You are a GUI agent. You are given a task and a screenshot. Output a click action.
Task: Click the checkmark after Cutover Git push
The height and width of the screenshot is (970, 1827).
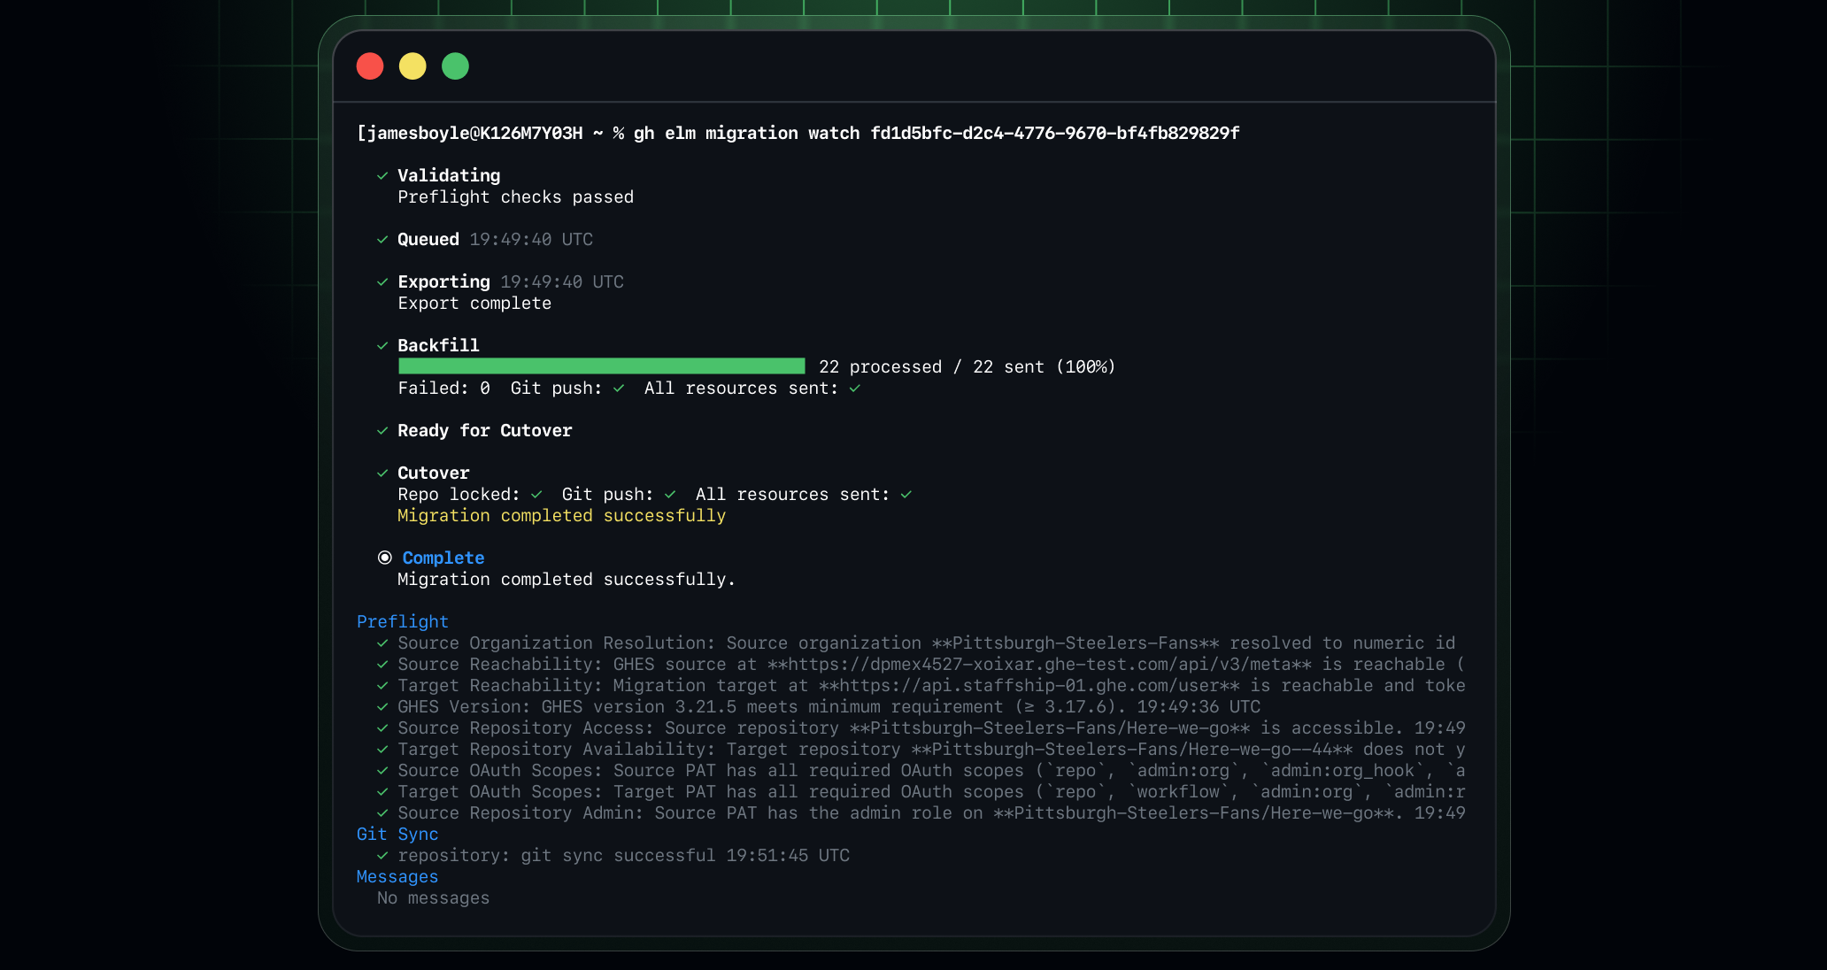pos(670,495)
